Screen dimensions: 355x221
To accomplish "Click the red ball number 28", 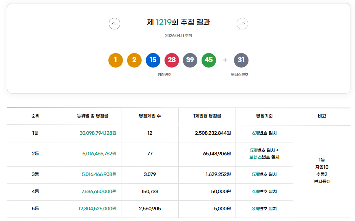I will (x=171, y=60).
